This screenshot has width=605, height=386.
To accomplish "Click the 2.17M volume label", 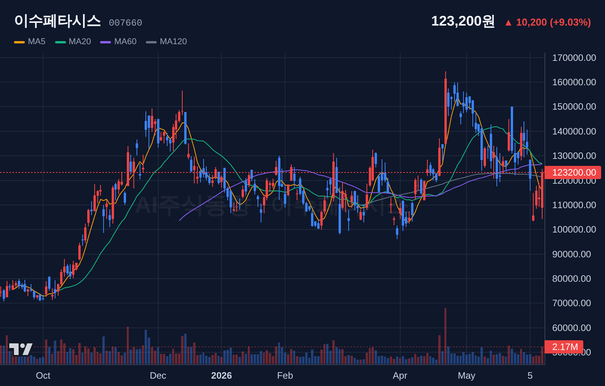I will click(x=564, y=347).
